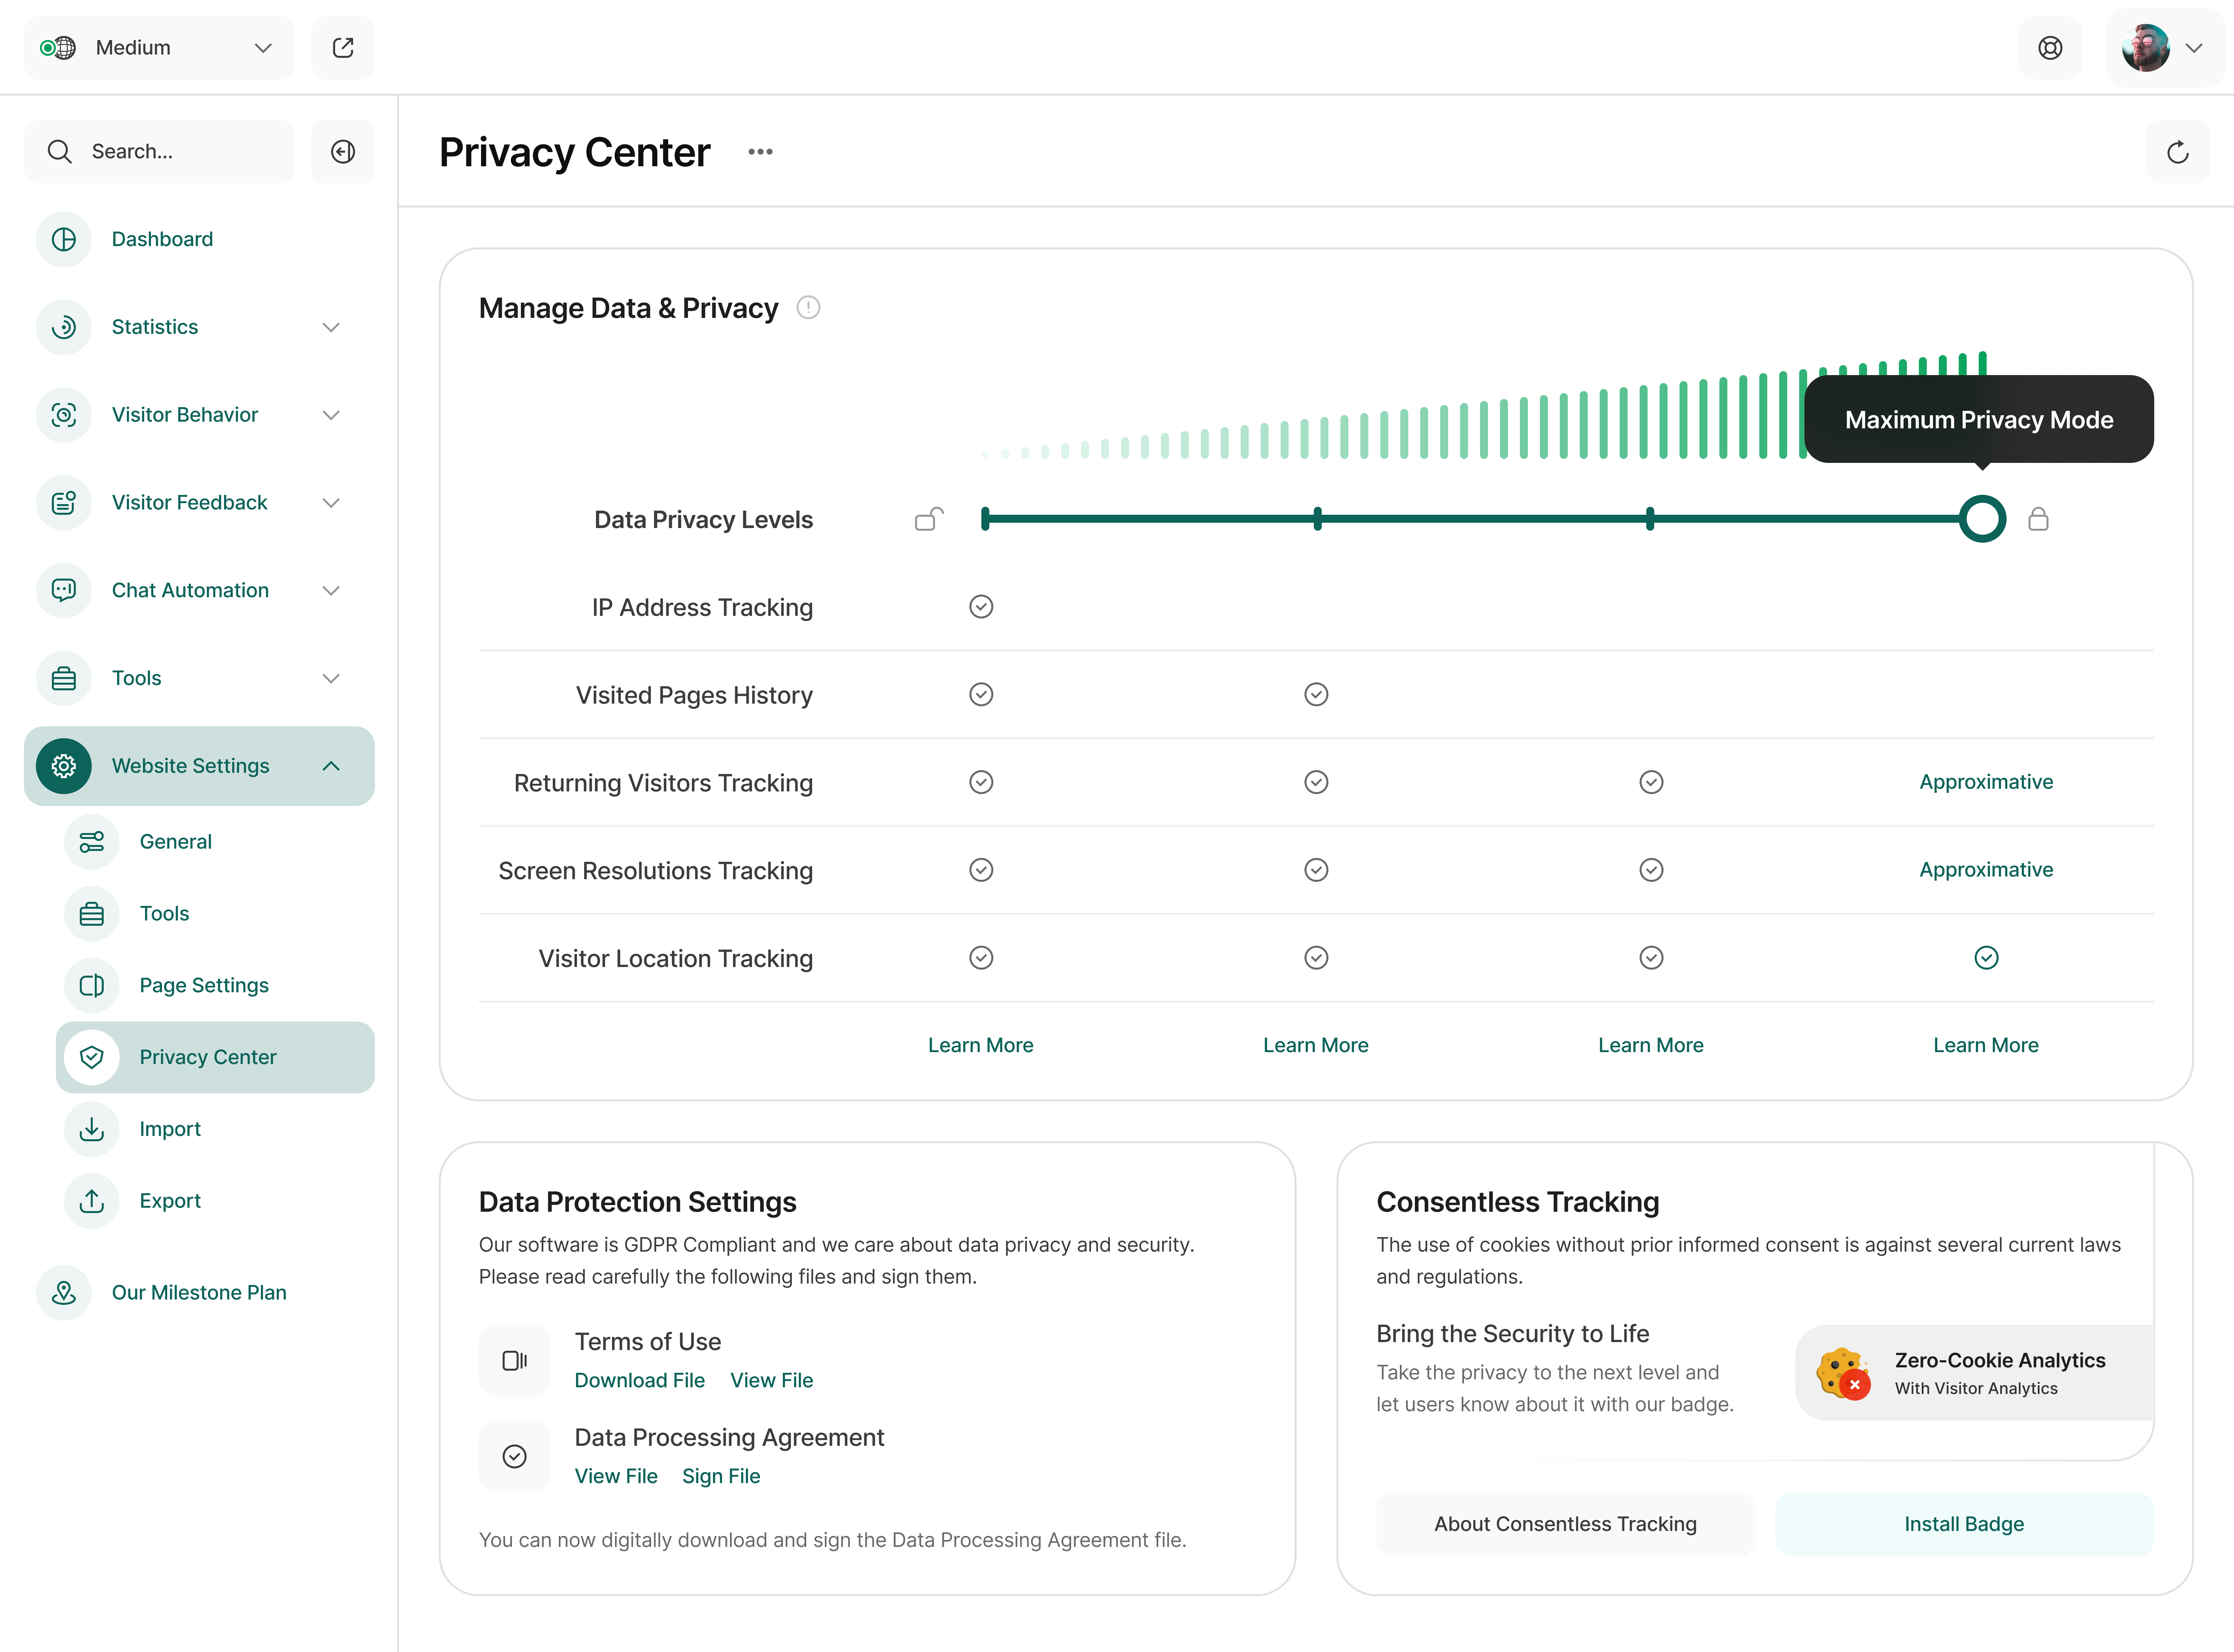Click the help lifebuoy icon in top bar
This screenshot has height=1652, width=2234.
[x=2050, y=48]
